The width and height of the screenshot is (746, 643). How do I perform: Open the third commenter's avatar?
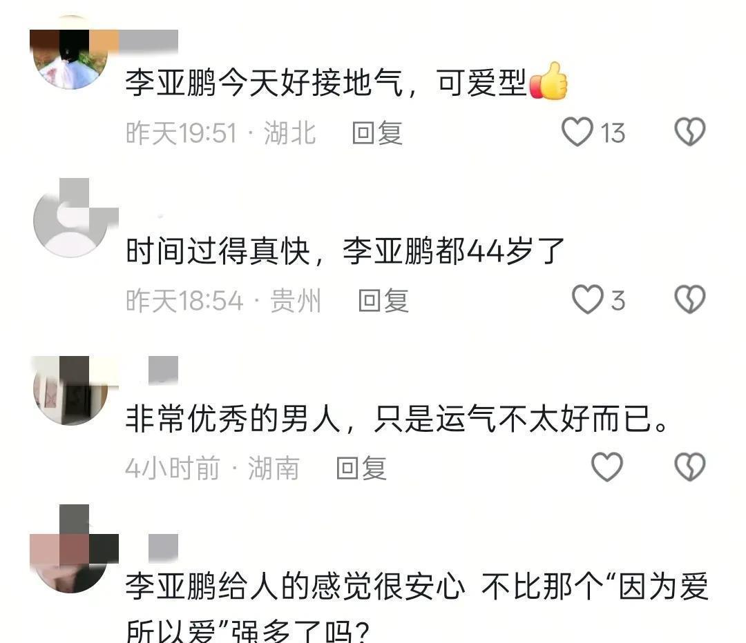[x=71, y=390]
